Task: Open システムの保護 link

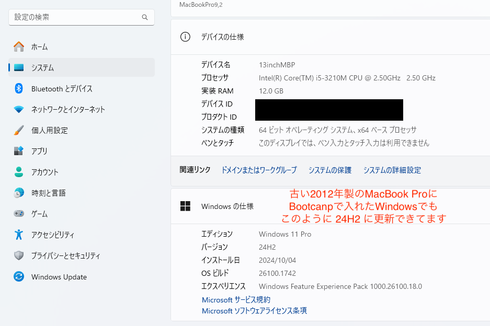Action: pos(330,170)
